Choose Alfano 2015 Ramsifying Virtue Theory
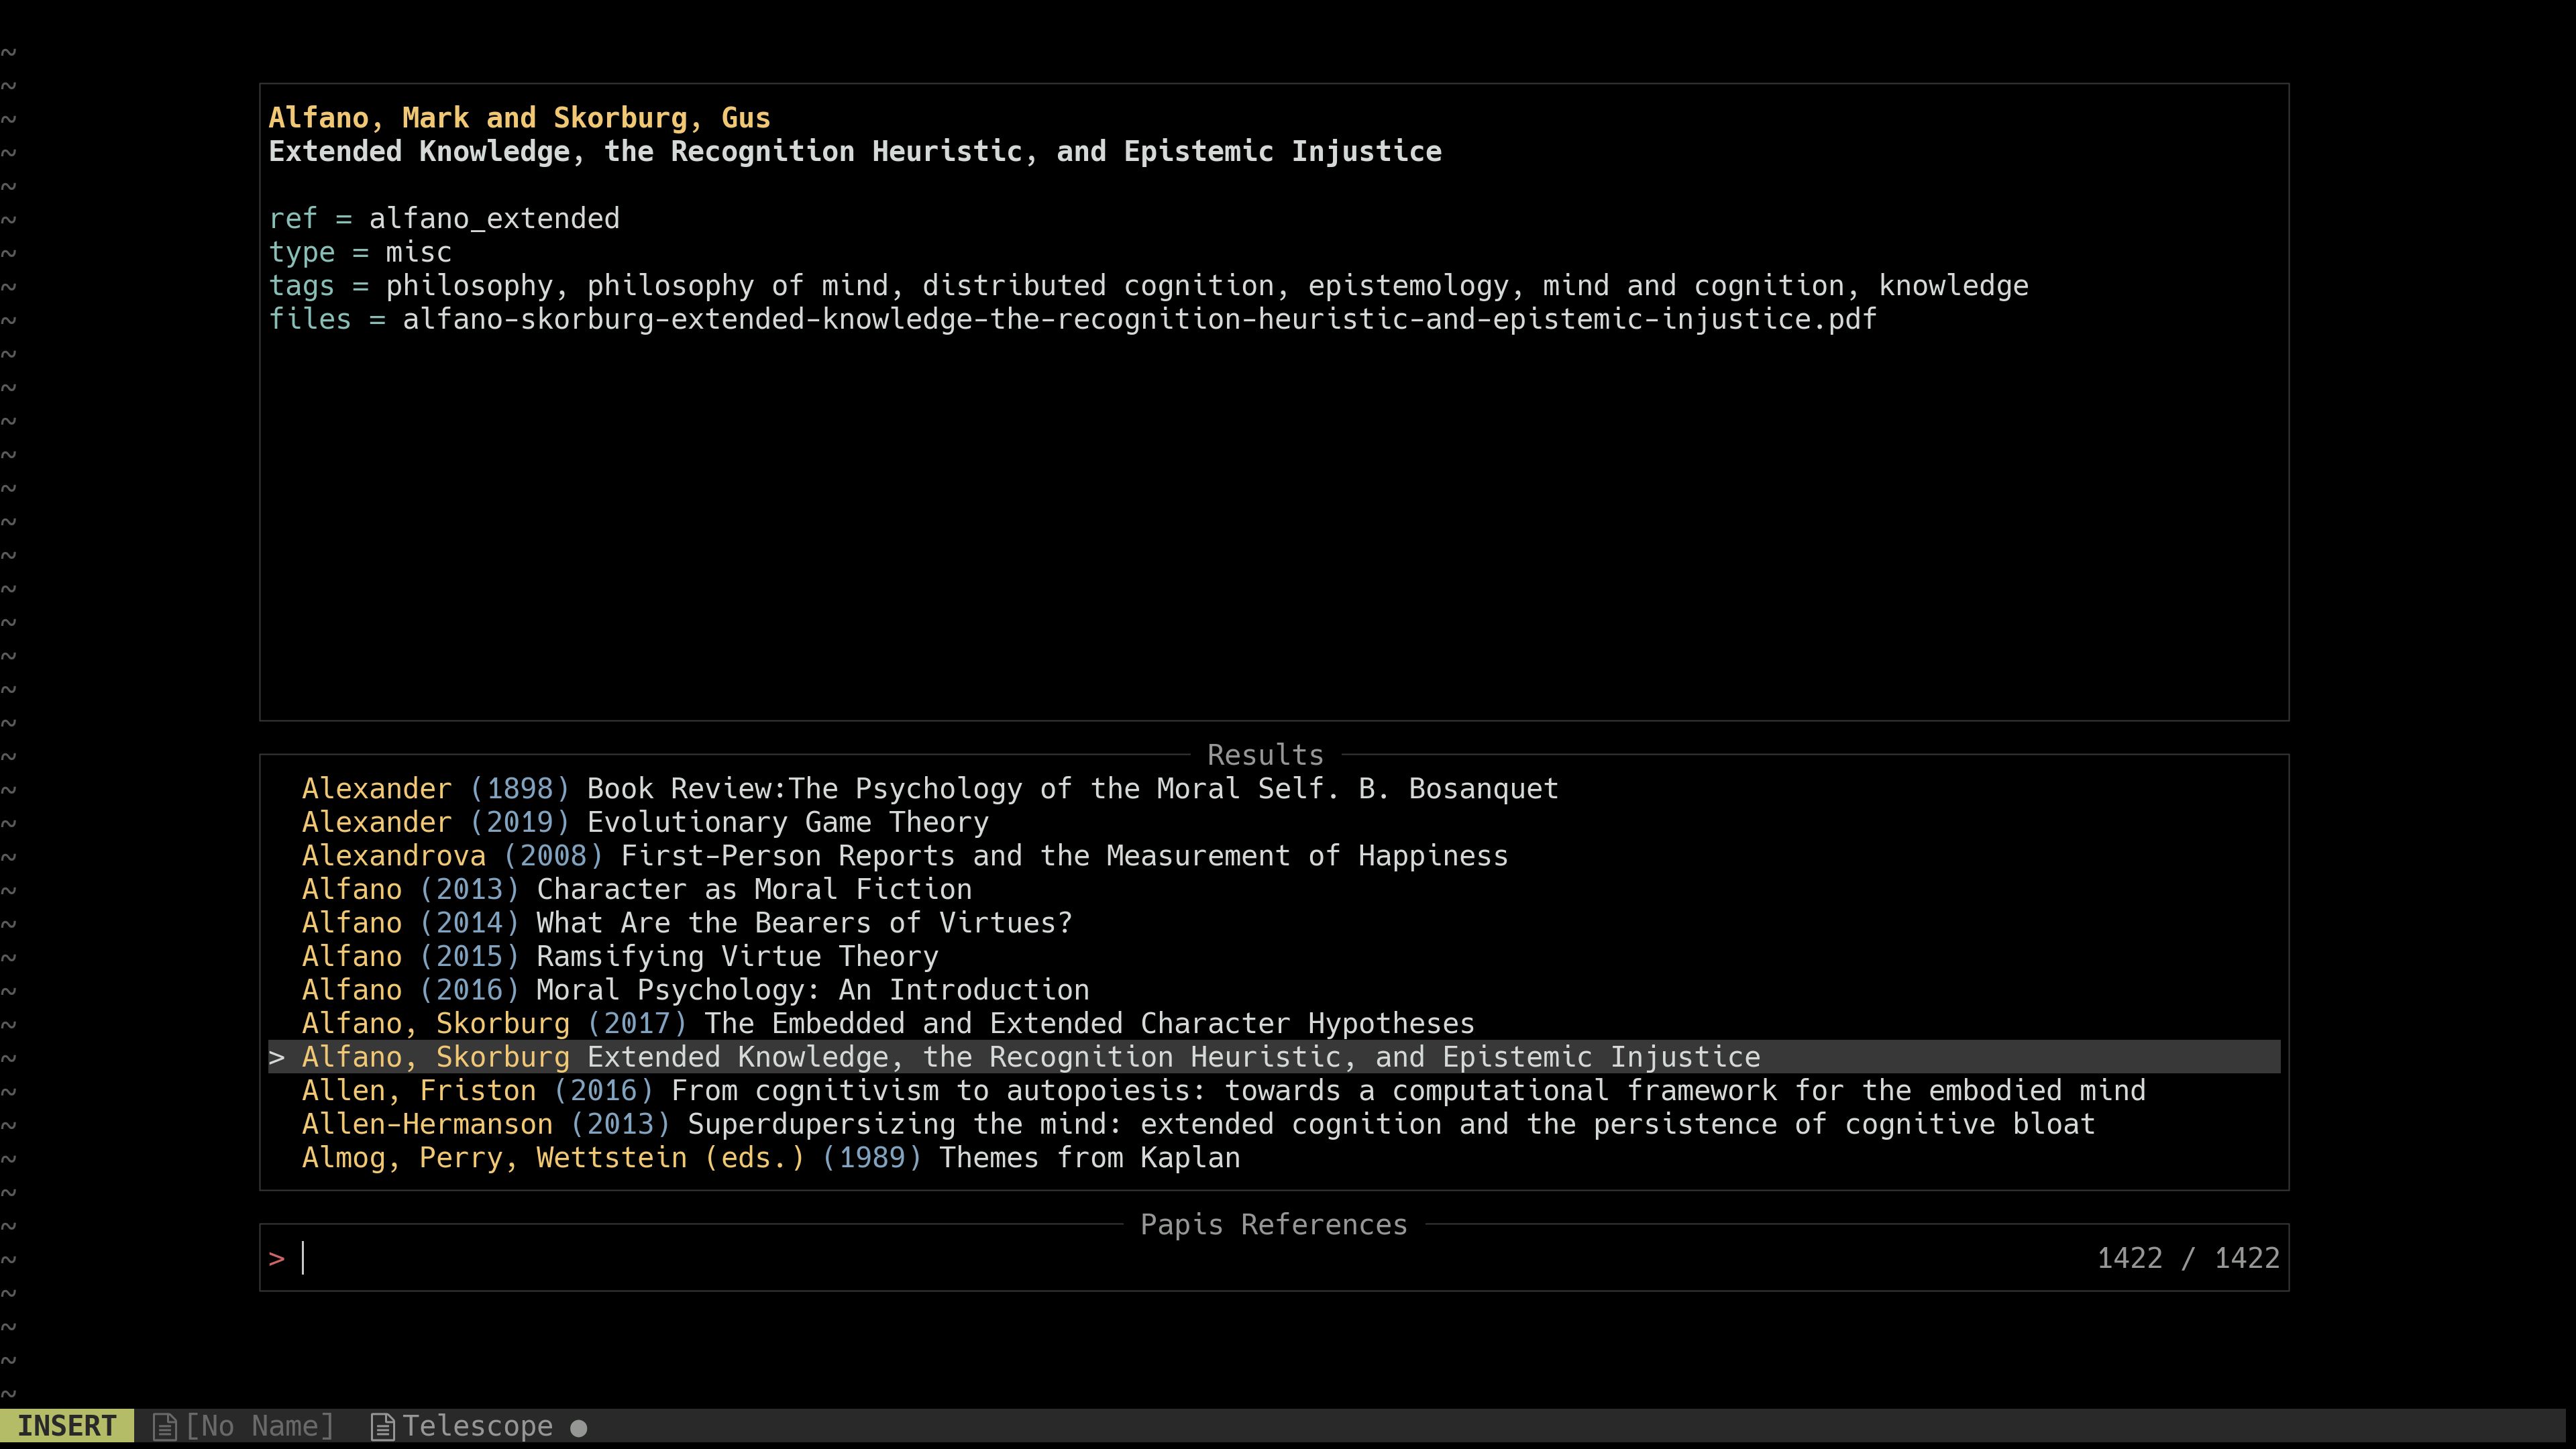 [x=620, y=957]
